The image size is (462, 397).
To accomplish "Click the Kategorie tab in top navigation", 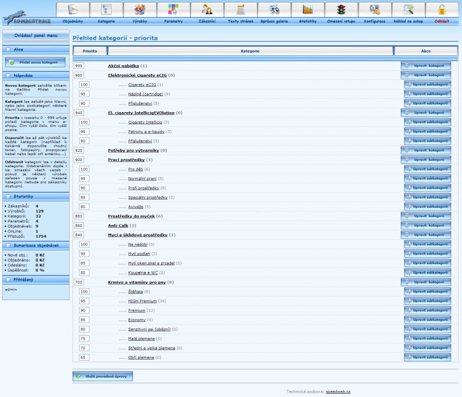I will pos(106,21).
